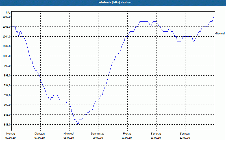This screenshot has height=141, width=226.
Task: Click the 1002,0 axis value
Action: tap(6, 46)
